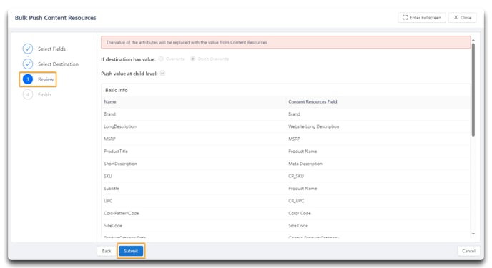Click the Finish step number 4 circle
Screen dimensions: 492x268
[x=28, y=94]
